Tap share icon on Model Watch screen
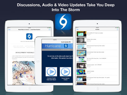The width and height of the screenshot is (127, 95). tap(49, 30)
